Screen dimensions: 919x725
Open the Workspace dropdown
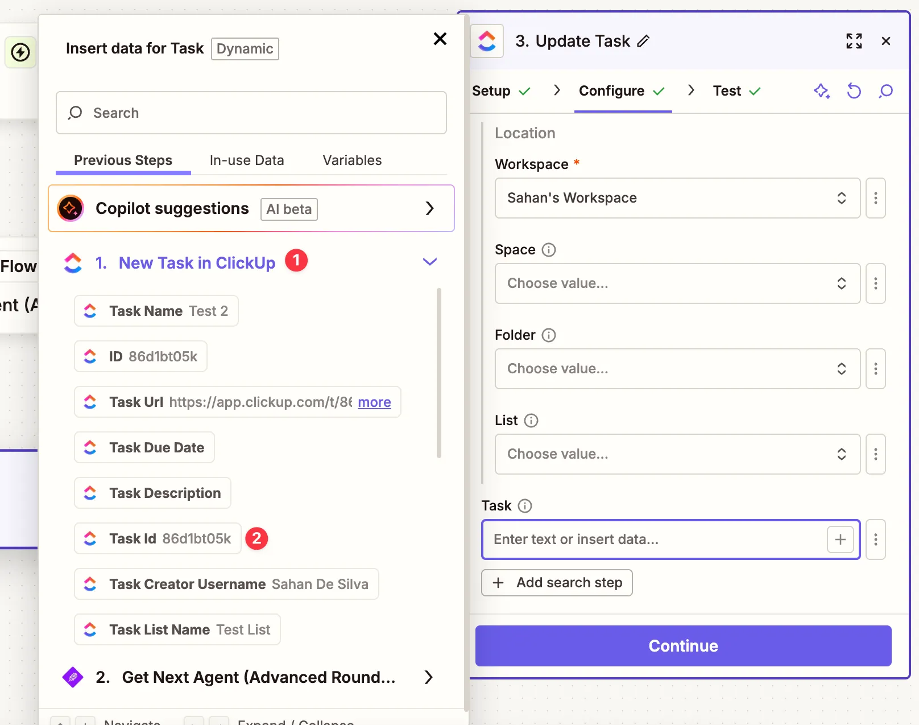point(677,198)
